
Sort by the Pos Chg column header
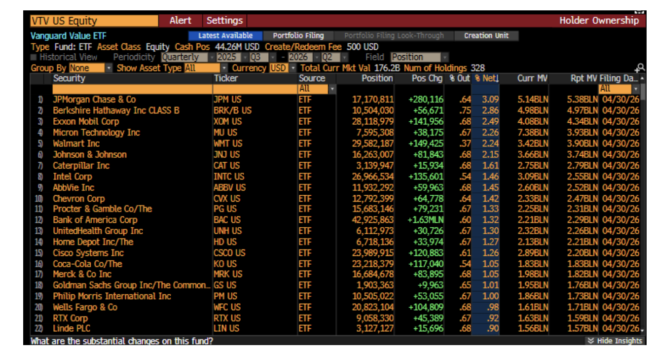coord(426,78)
